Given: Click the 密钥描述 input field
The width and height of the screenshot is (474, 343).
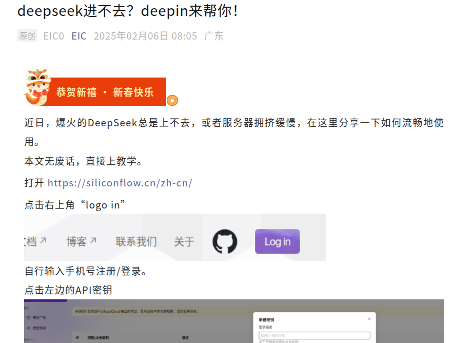Looking at the screenshot, I should pyautogui.click(x=314, y=335).
